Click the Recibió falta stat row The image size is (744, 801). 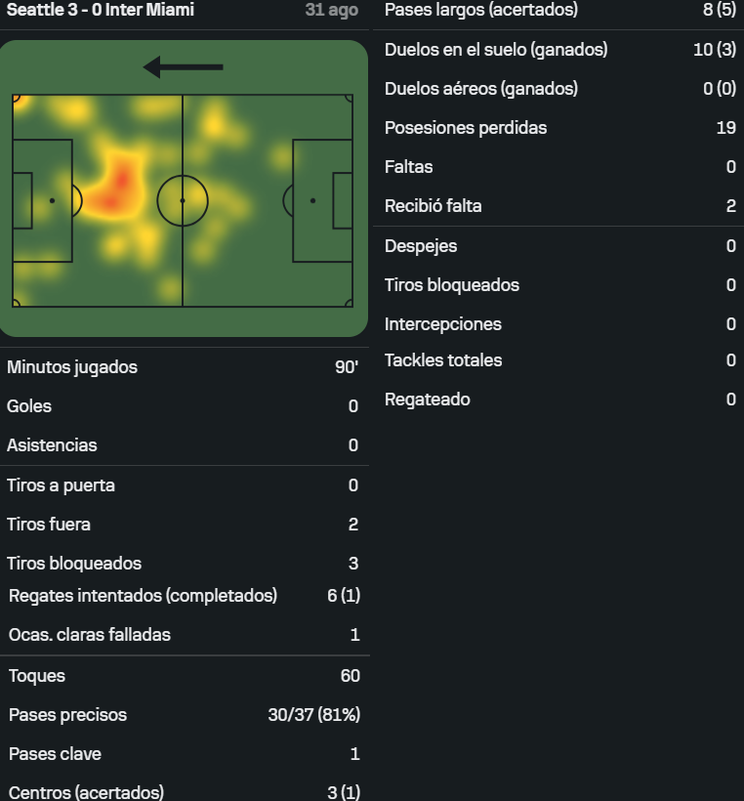tap(558, 206)
